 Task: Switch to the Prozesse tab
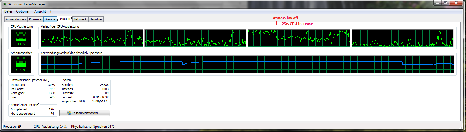(x=35, y=19)
